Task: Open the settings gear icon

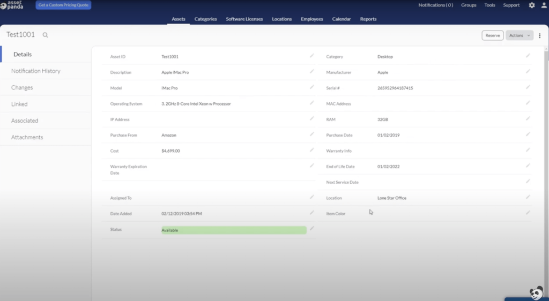Action: 531,5
